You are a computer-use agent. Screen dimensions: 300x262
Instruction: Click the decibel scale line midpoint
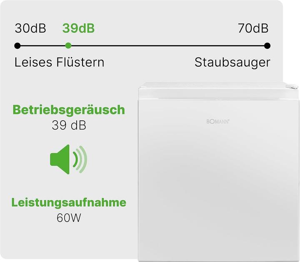point(142,46)
